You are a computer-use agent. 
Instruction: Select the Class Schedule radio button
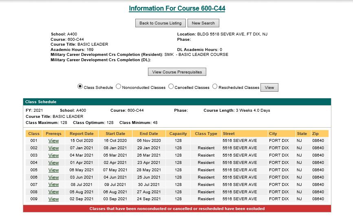(x=80, y=87)
